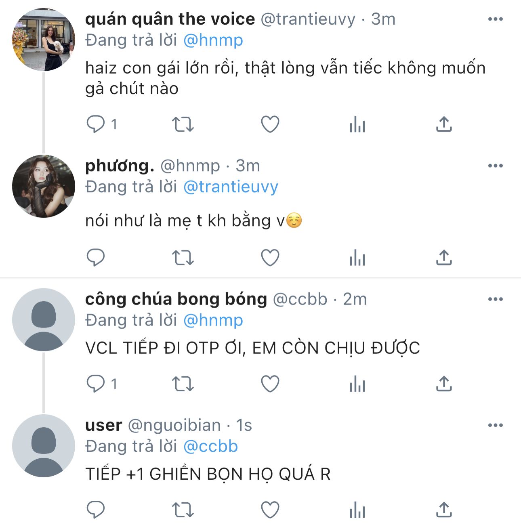Open the công chúa bong bóng display name

click(x=176, y=299)
